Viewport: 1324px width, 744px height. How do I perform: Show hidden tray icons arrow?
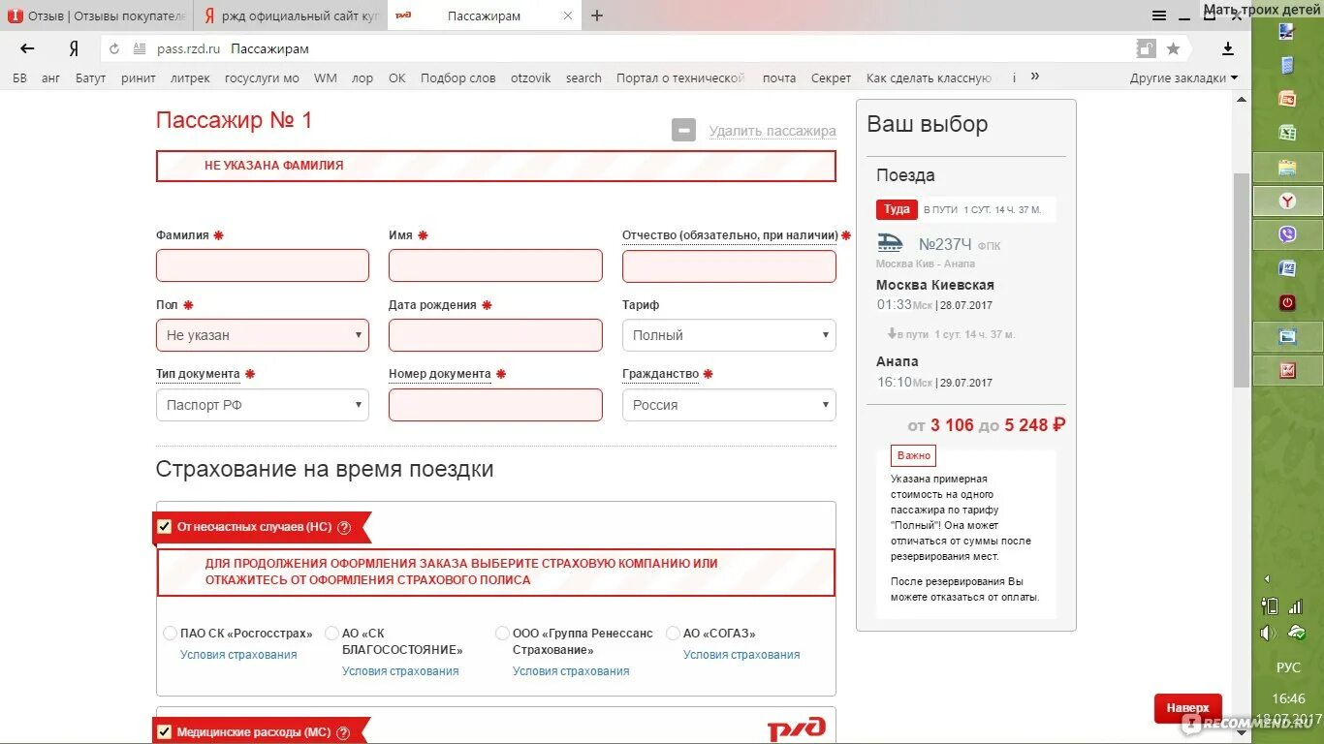pos(1267,578)
